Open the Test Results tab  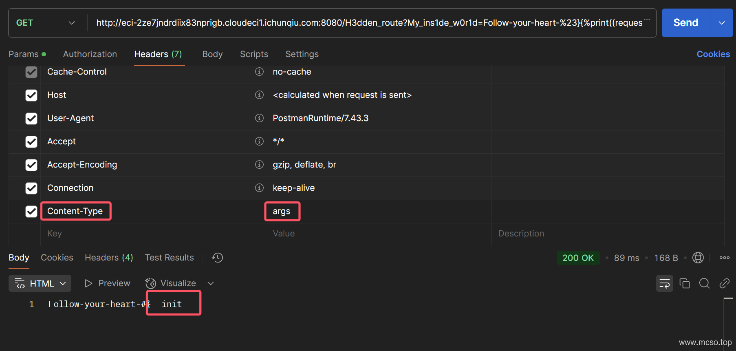170,258
